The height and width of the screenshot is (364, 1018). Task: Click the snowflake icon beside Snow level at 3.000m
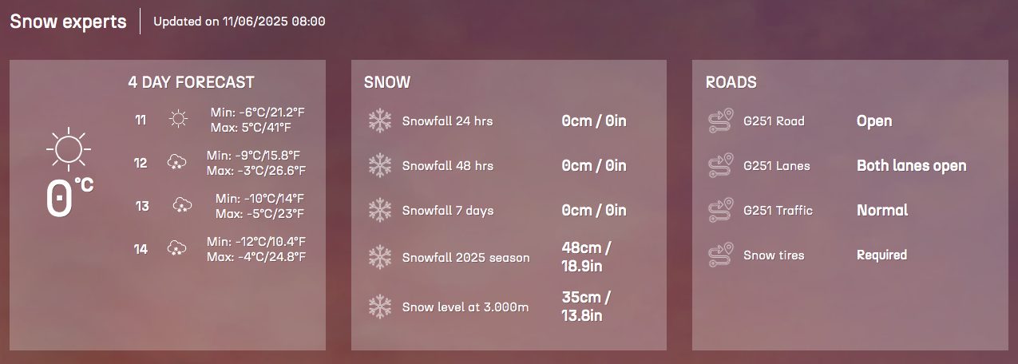coord(379,307)
